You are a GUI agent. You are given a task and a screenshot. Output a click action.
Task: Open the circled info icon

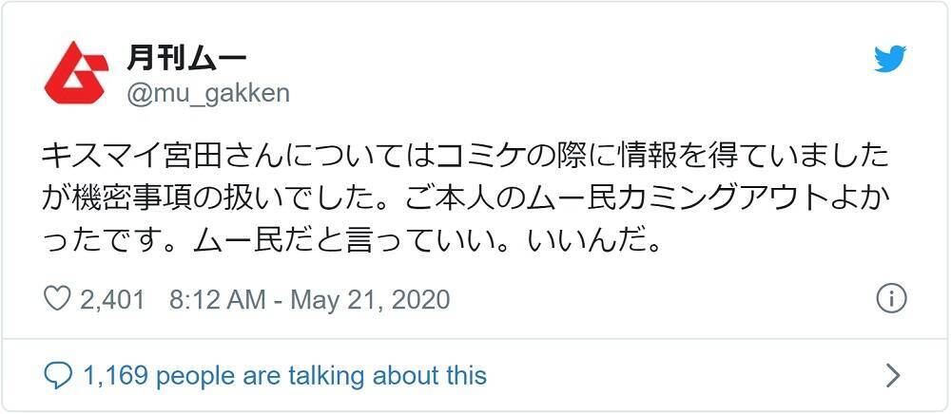890,299
